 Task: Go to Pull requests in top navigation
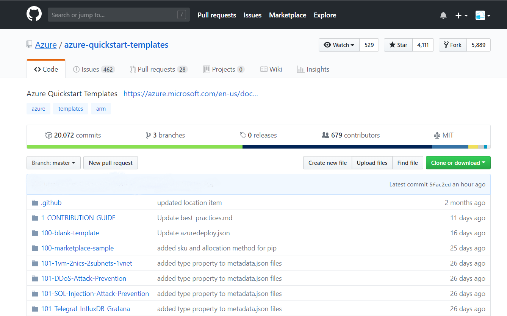[x=217, y=15]
